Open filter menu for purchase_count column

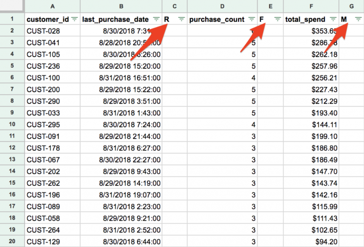(x=252, y=19)
